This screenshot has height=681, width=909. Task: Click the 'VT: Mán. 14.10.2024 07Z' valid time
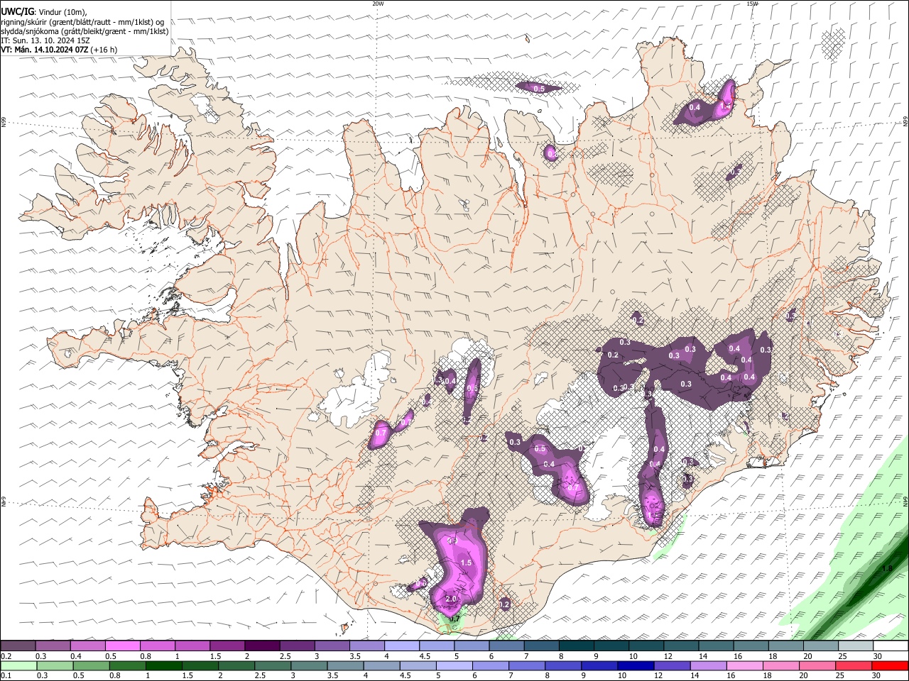(x=45, y=50)
